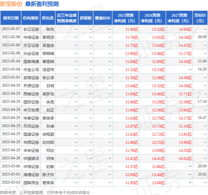Click the 15.71亿 forecast value
Viewport: 208px width, 195px height.
pos(185,94)
